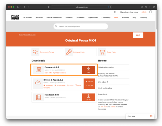Click the user avatar icon
Viewport: 162px width, 126px height.
(151, 12)
